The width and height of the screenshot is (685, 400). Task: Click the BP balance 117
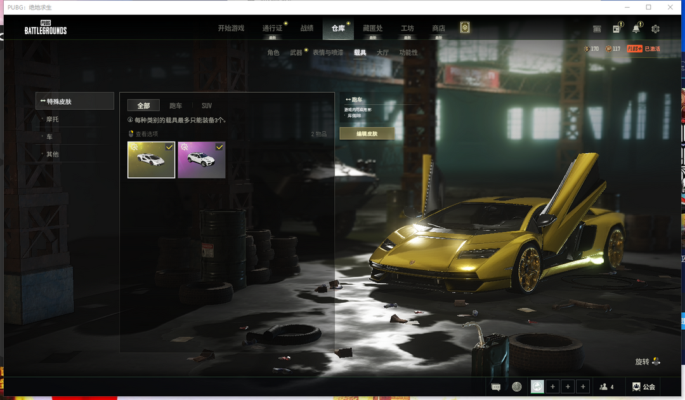[x=613, y=48]
